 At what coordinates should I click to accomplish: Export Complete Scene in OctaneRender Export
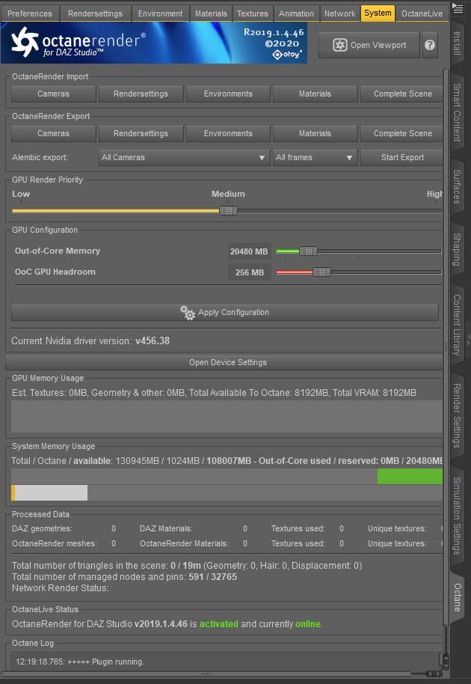(401, 133)
